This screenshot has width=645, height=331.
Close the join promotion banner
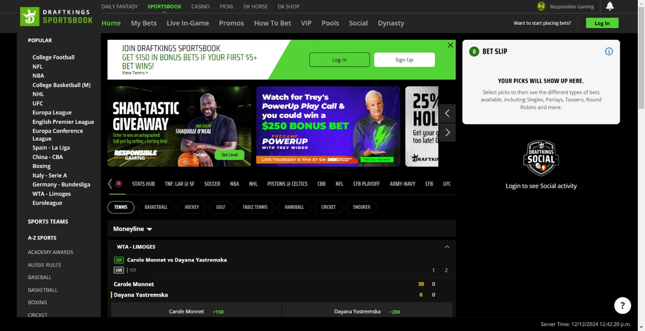click(x=450, y=46)
